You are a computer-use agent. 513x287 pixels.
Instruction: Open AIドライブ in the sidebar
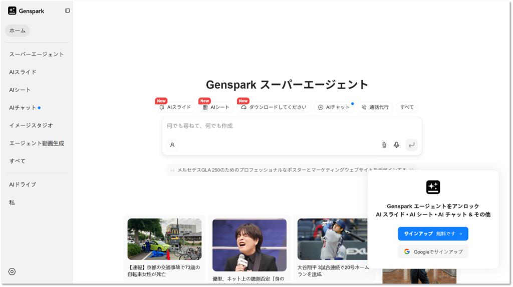pyautogui.click(x=23, y=184)
